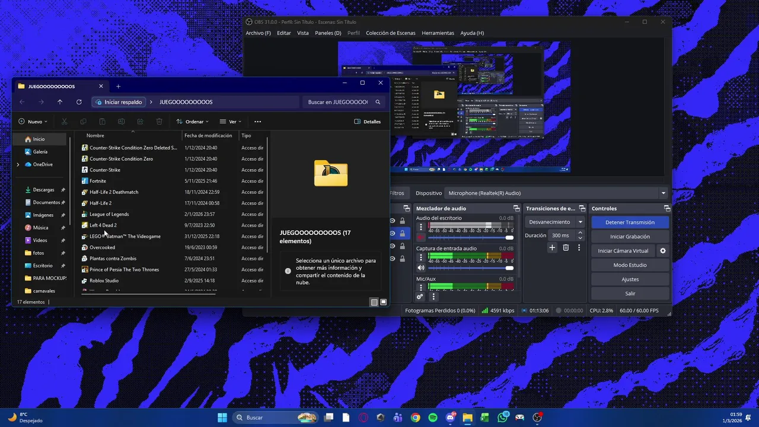Open WhatsApp from the taskbar
This screenshot has width=759, height=427.
503,418
